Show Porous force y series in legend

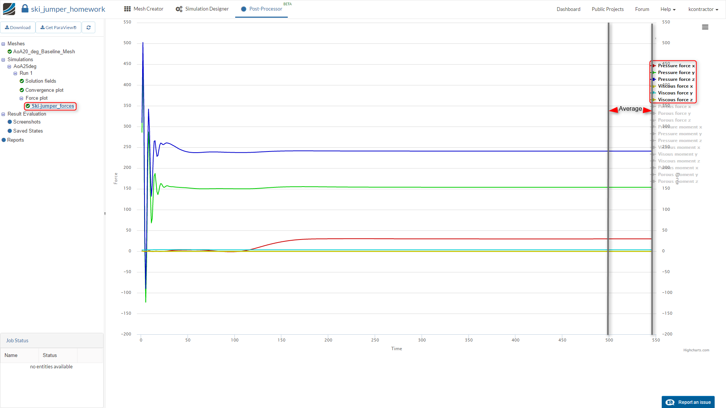tap(674, 113)
